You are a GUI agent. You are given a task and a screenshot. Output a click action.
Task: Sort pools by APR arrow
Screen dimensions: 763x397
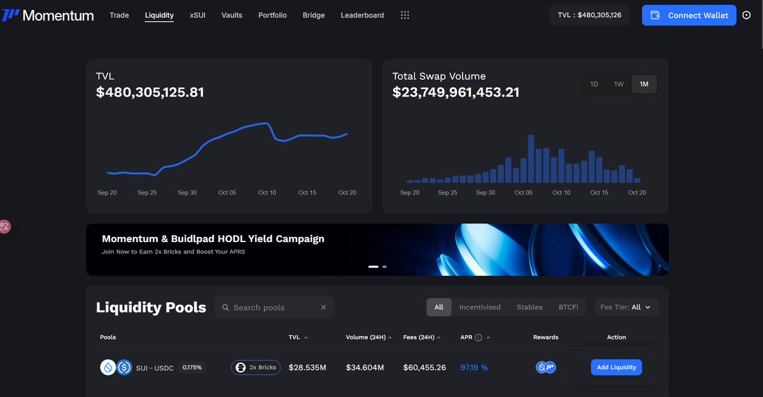(x=488, y=337)
